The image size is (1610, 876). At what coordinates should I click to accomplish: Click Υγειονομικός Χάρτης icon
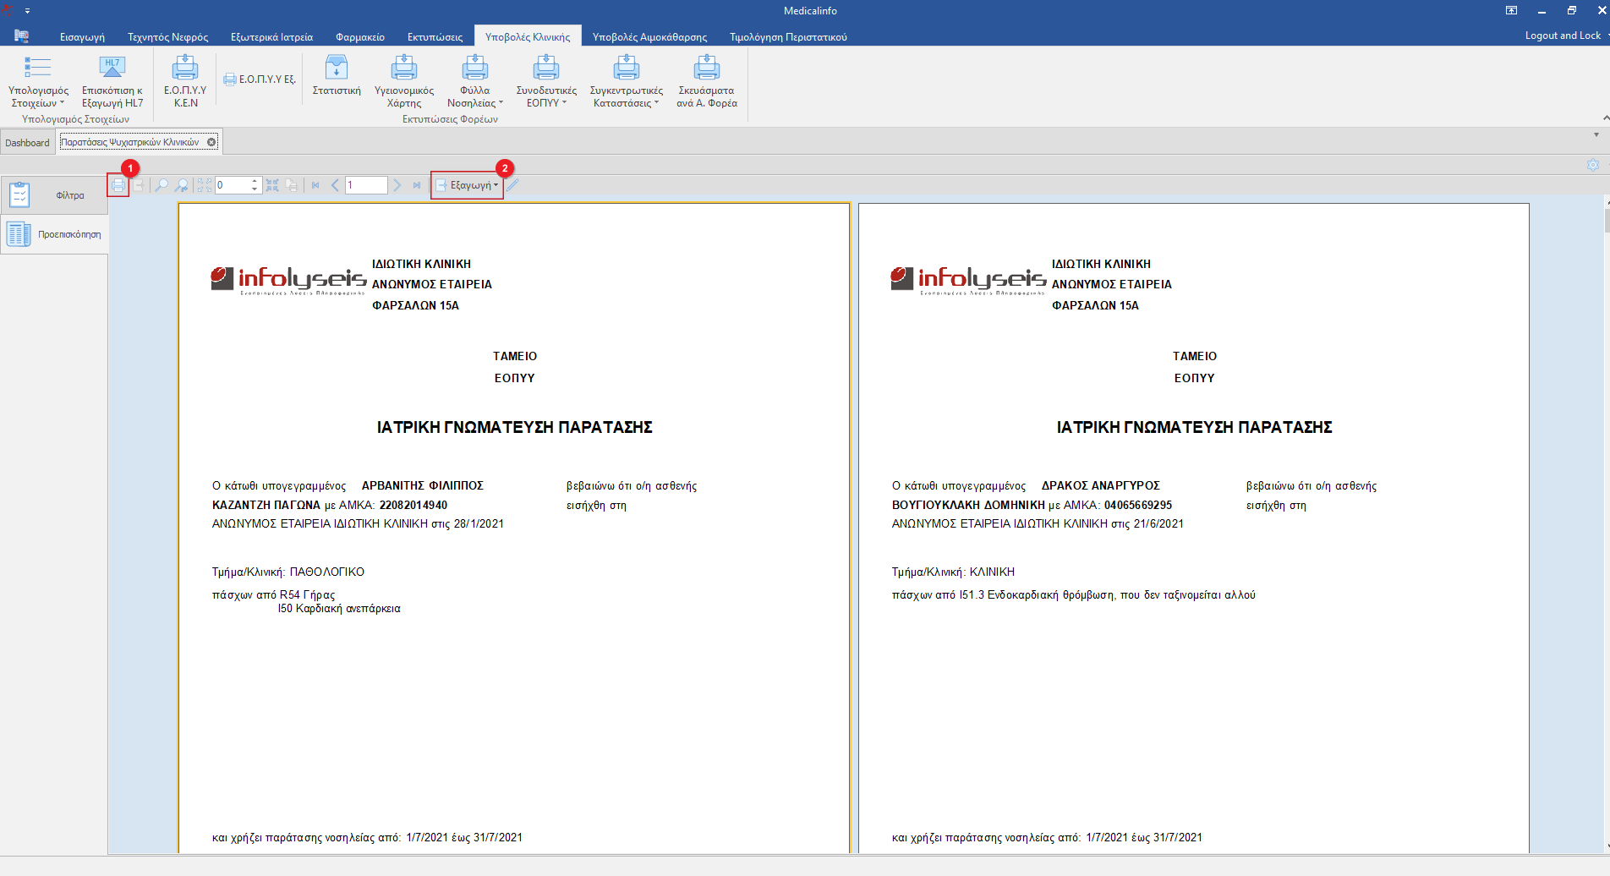(x=404, y=82)
